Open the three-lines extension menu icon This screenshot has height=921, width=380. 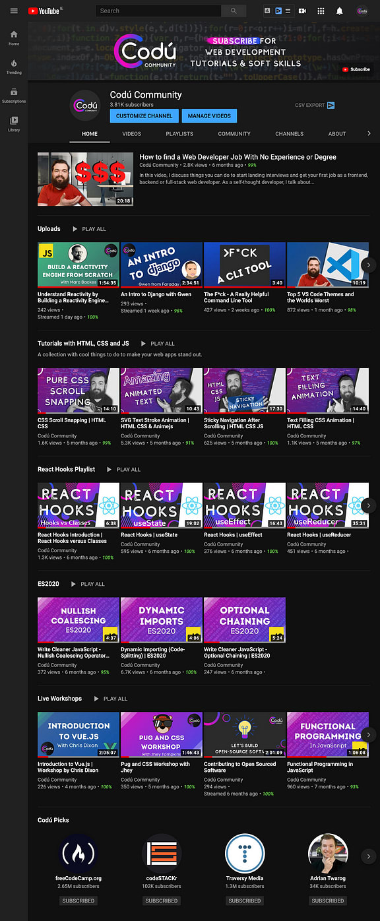[288, 11]
